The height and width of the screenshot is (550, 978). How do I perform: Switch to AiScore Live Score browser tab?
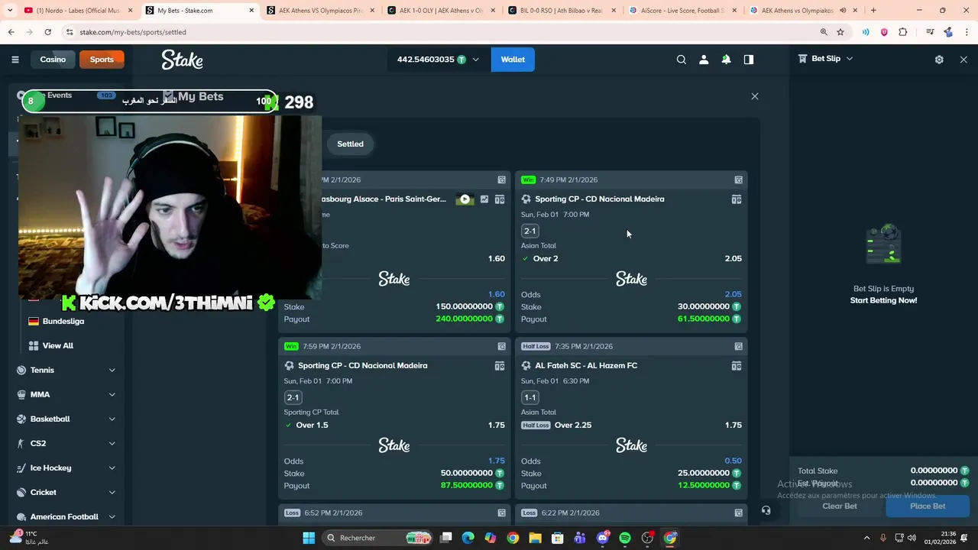[x=682, y=11]
